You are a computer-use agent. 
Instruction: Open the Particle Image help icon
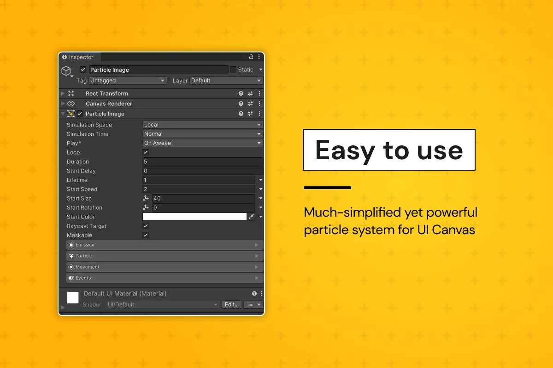coord(241,114)
